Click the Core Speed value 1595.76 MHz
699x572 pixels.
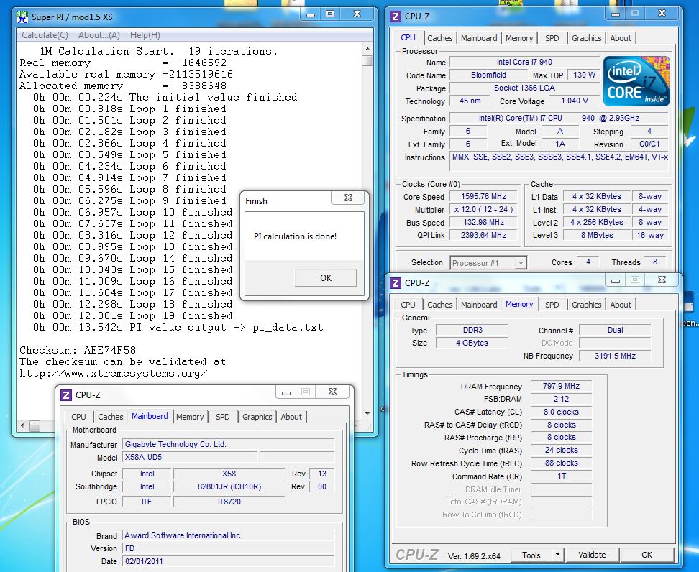(x=484, y=196)
